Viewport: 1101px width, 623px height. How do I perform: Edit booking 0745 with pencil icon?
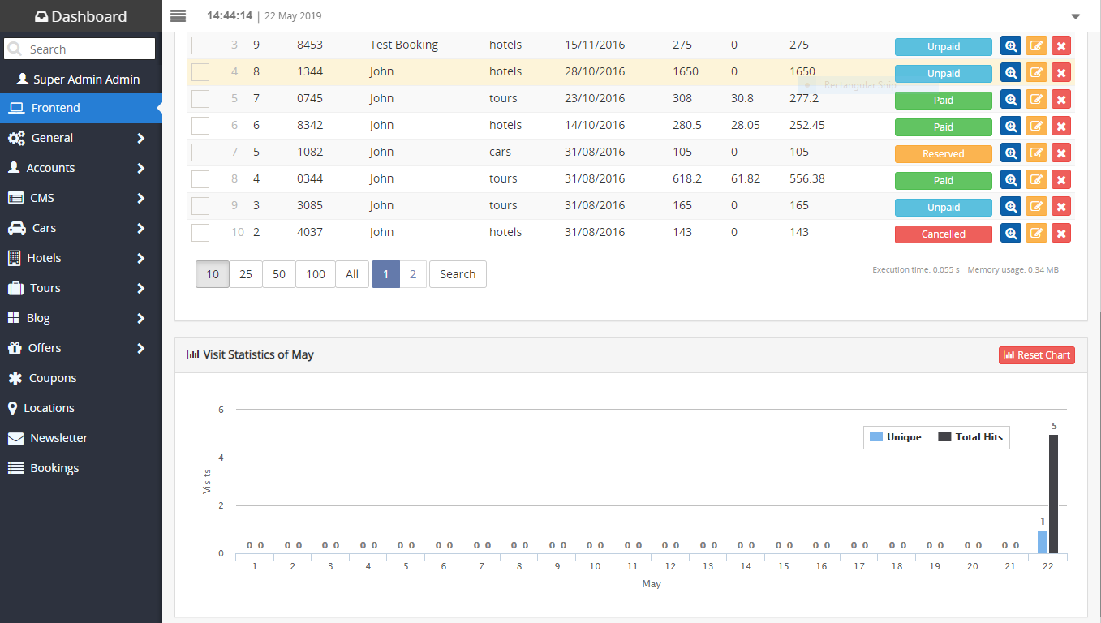[x=1036, y=100]
